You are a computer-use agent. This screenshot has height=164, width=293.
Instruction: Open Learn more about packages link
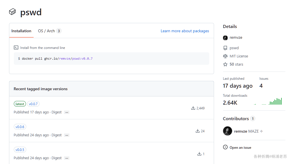(185, 31)
